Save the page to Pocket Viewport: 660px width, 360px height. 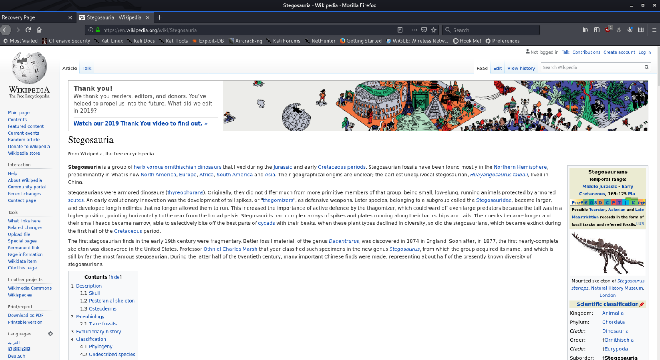coord(424,30)
